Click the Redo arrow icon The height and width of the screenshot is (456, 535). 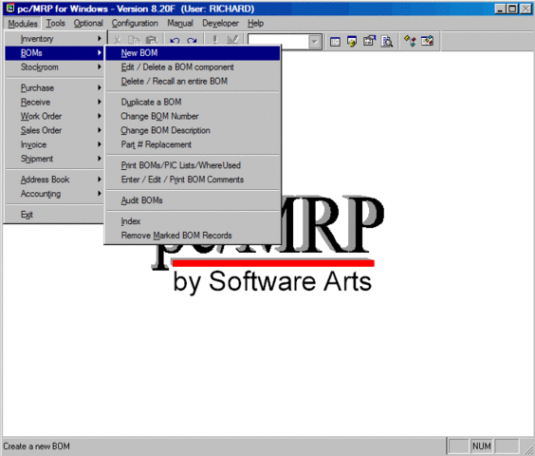click(x=192, y=41)
